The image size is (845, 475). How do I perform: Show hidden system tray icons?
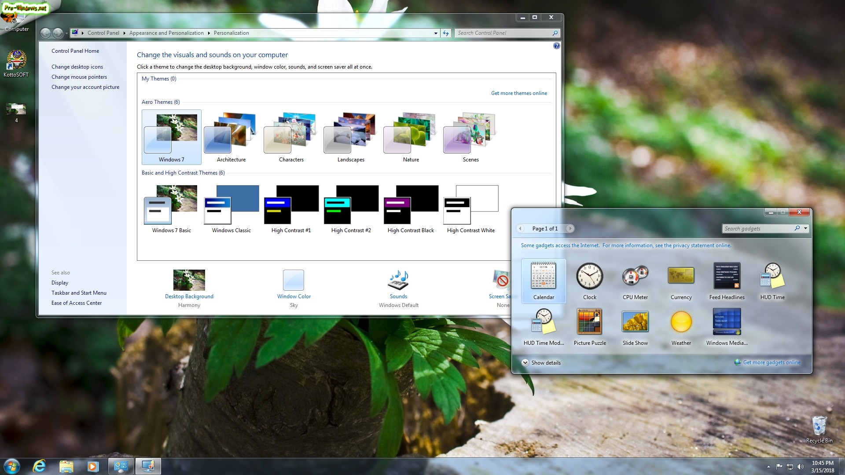768,467
